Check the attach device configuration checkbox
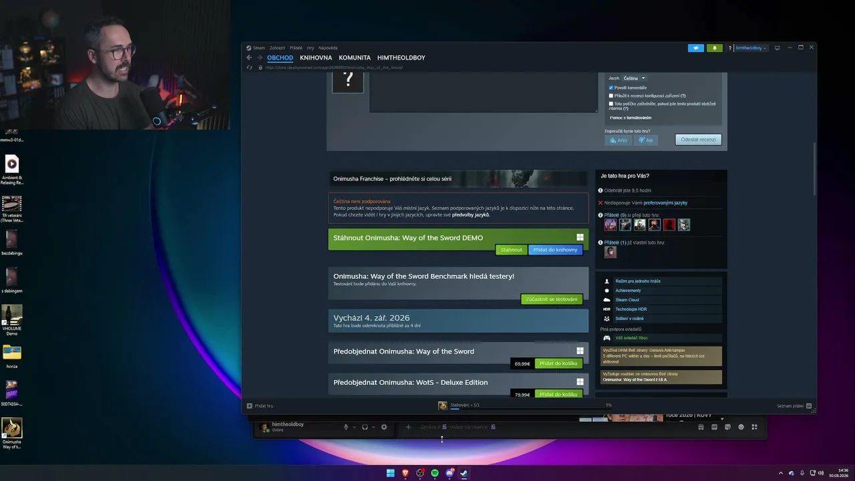This screenshot has width=855, height=481. (x=611, y=96)
